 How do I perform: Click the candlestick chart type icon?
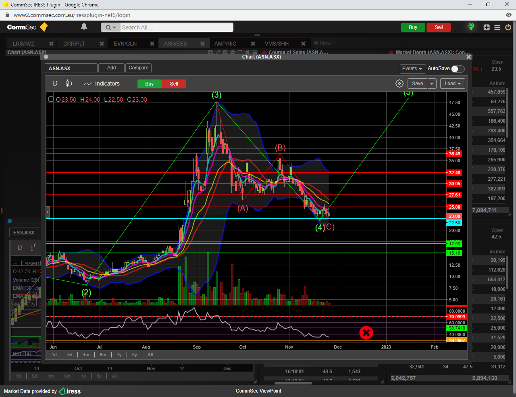(69, 84)
